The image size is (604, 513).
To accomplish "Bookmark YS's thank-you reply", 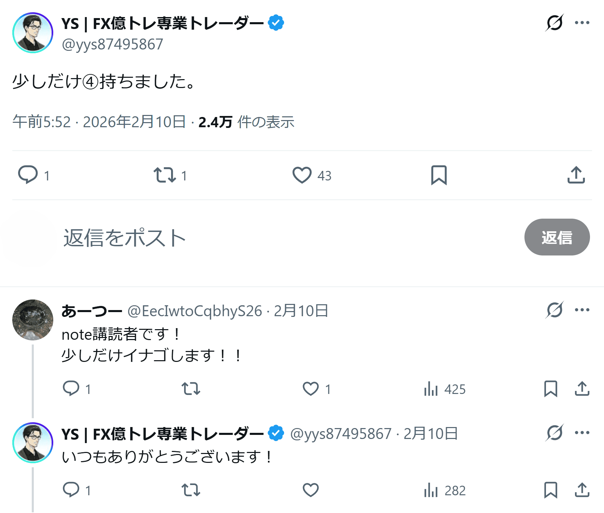I will pyautogui.click(x=550, y=490).
